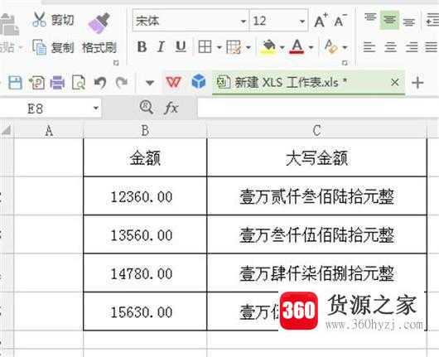Click the Copy (复制) icon
This screenshot has height=357, width=439.
point(40,46)
